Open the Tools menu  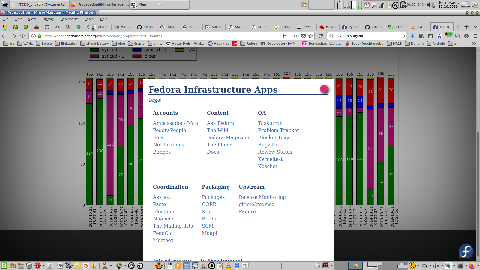tap(89, 19)
